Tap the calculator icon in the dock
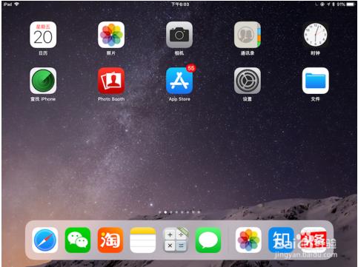 click(176, 240)
